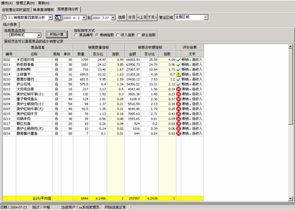Click the green check icon in row 0208
295x210 pixels.
click(x=178, y=84)
